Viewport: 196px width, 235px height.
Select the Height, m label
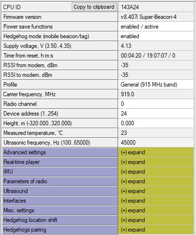click(38, 123)
